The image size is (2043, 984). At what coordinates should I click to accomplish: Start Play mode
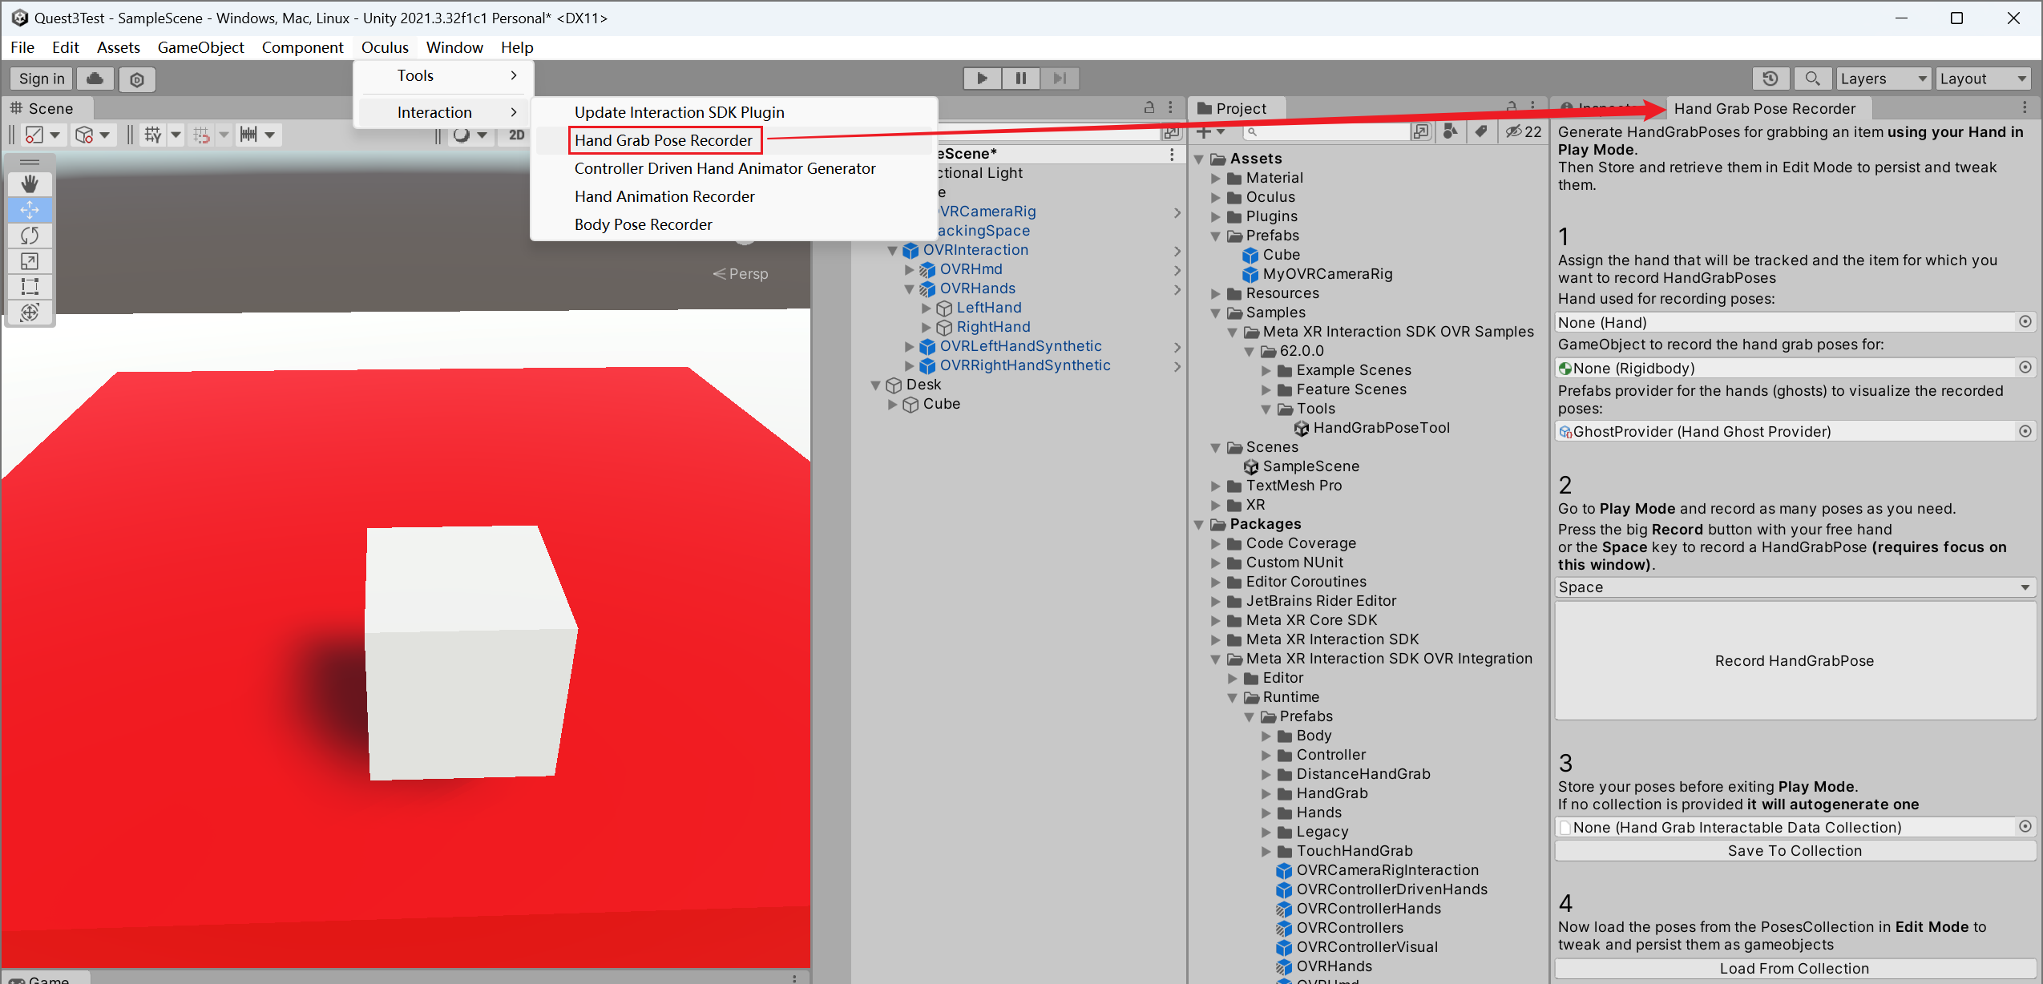pyautogui.click(x=982, y=79)
